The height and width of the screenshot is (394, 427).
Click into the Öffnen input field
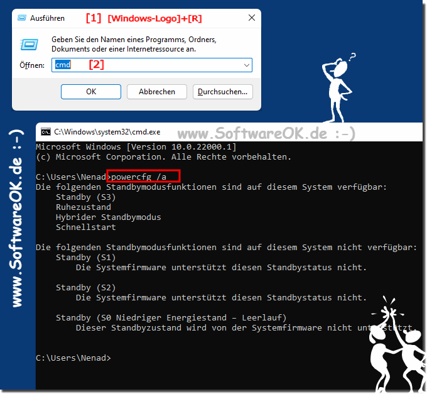(x=152, y=65)
